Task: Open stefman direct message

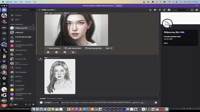Action: [x=22, y=77]
